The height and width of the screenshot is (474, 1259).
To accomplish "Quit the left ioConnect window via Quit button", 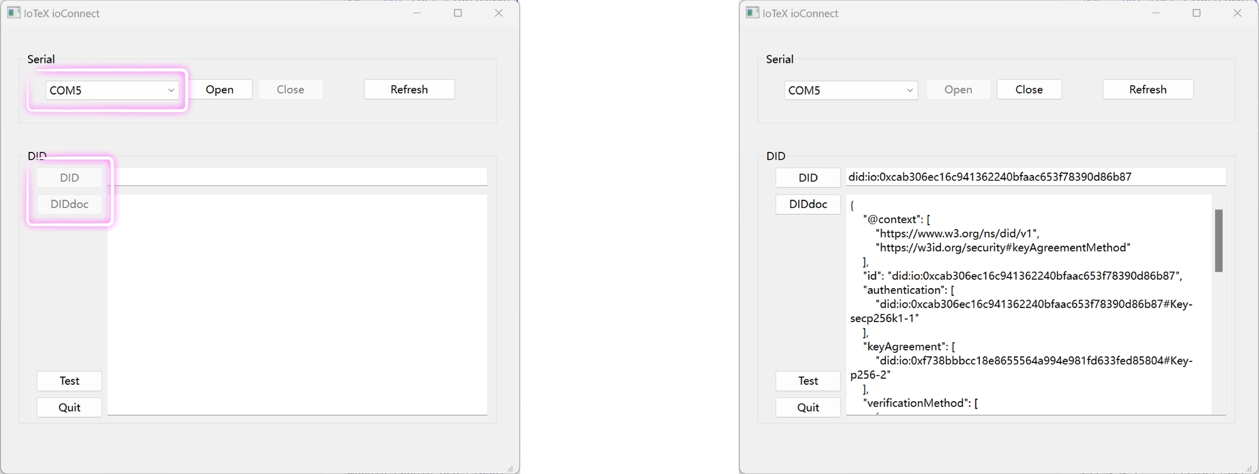I will click(69, 407).
